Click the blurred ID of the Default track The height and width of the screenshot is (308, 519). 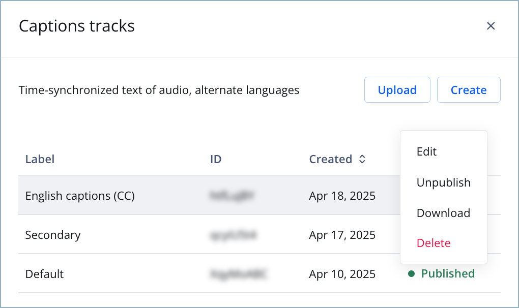(x=238, y=274)
